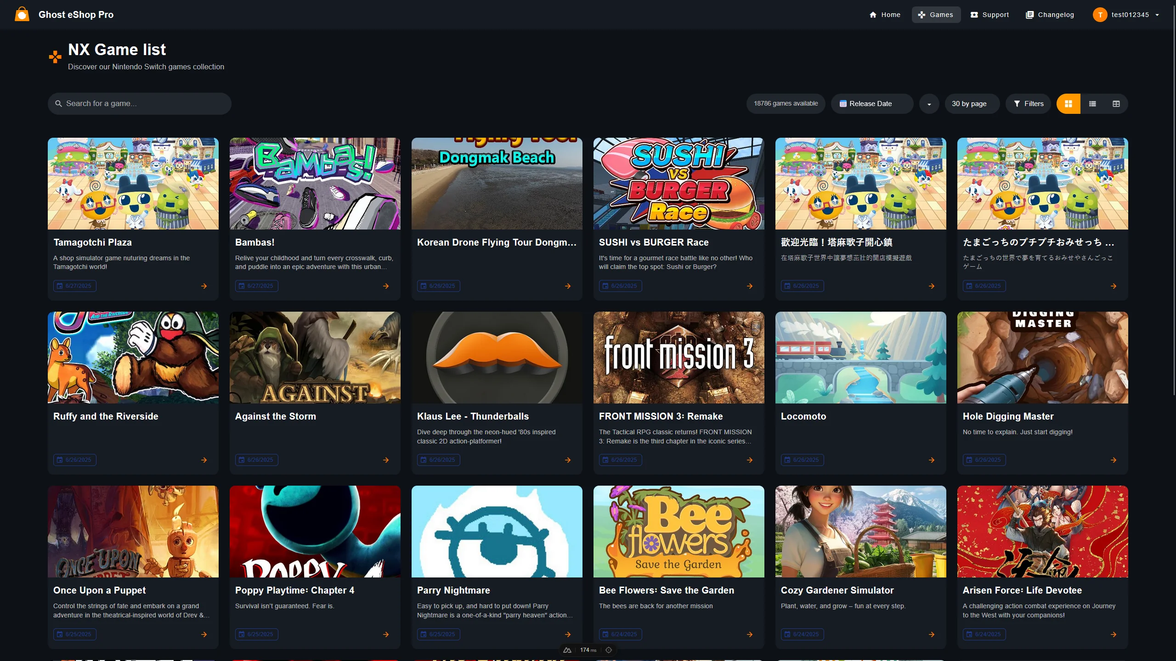Switch to compact table view layout

(x=1116, y=103)
